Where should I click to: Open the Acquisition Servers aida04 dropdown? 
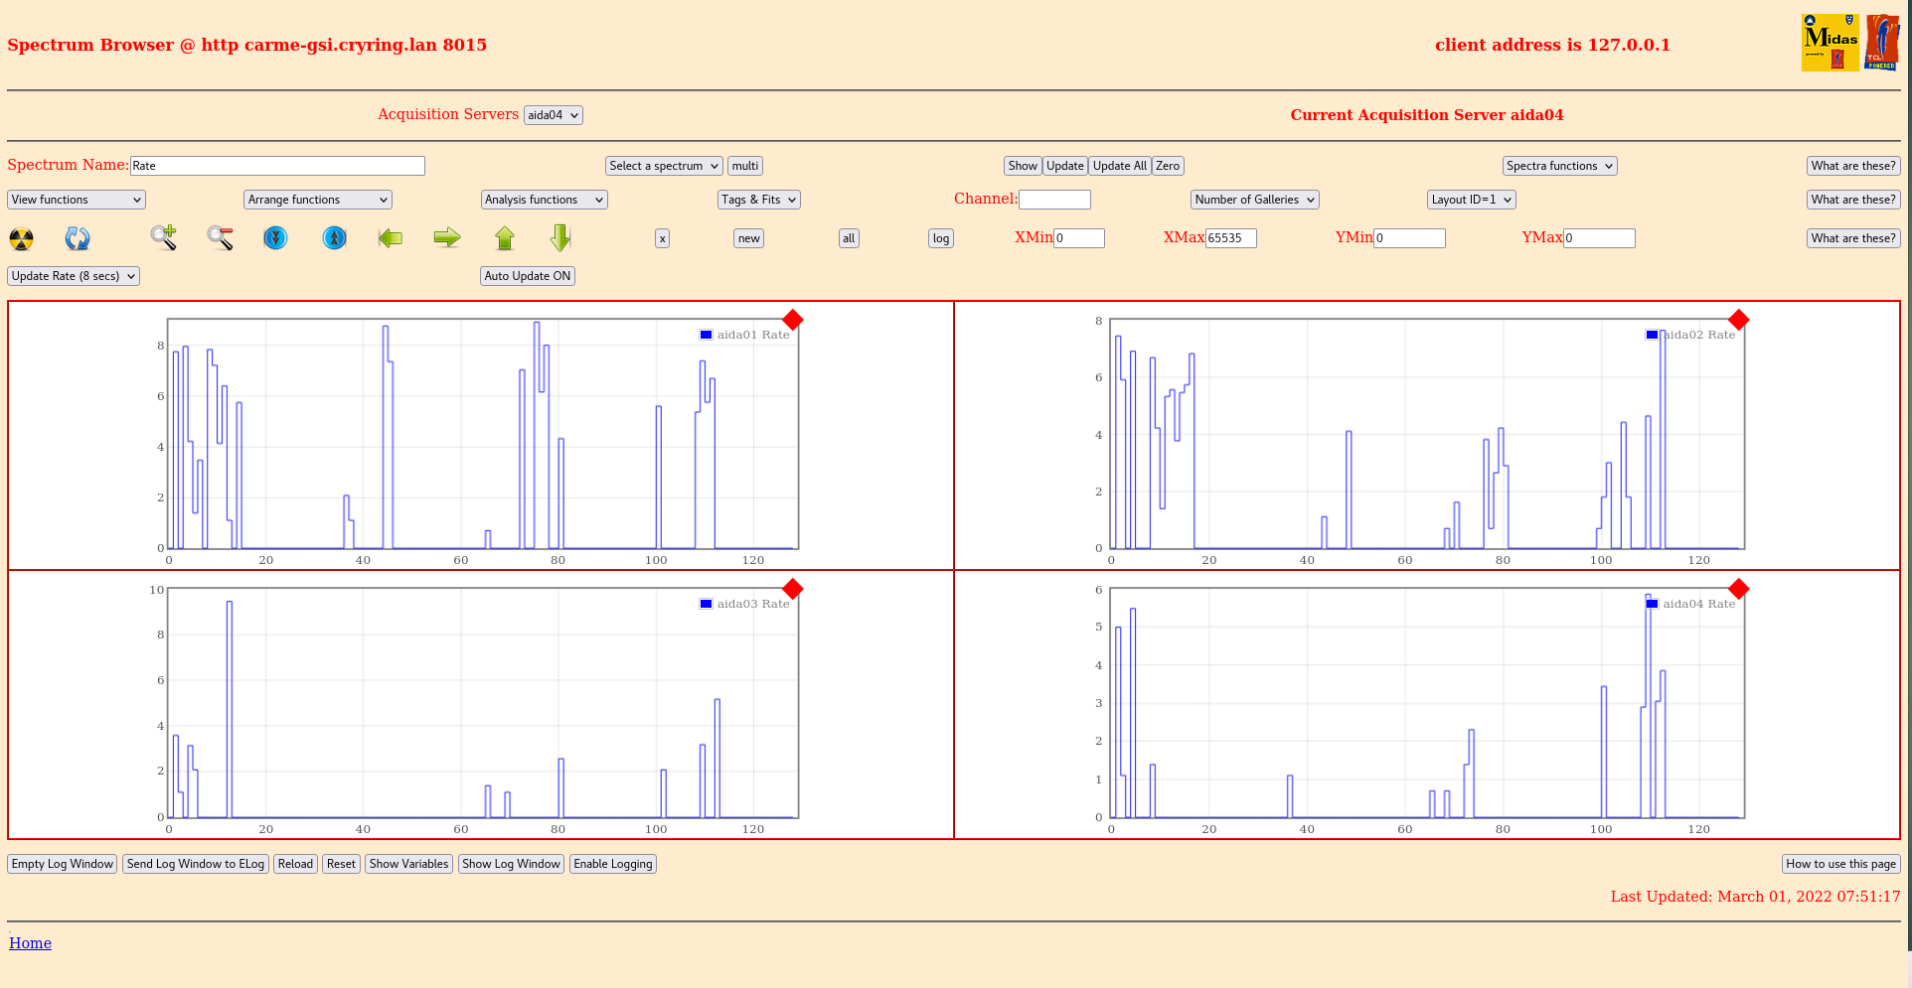point(553,115)
